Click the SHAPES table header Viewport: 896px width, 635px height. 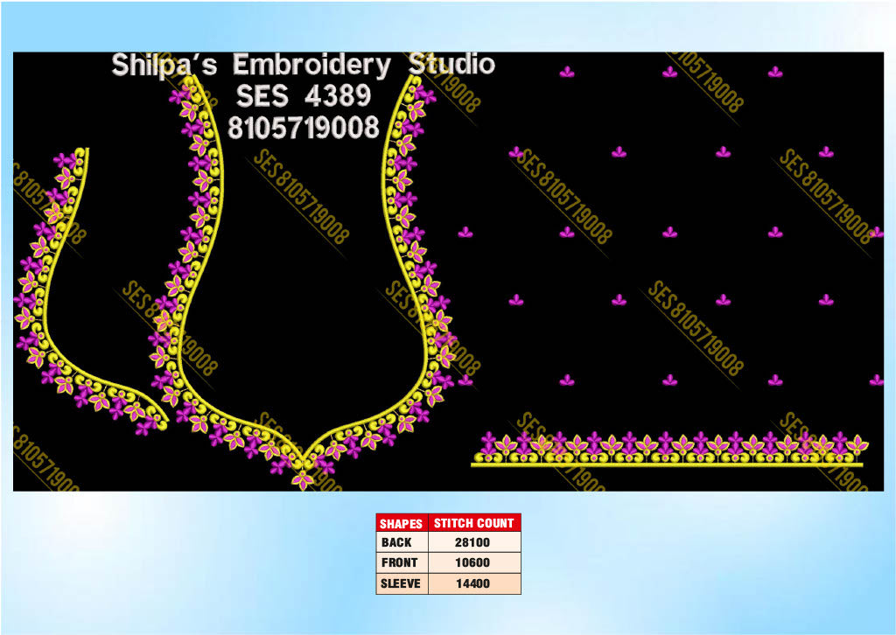tap(402, 523)
